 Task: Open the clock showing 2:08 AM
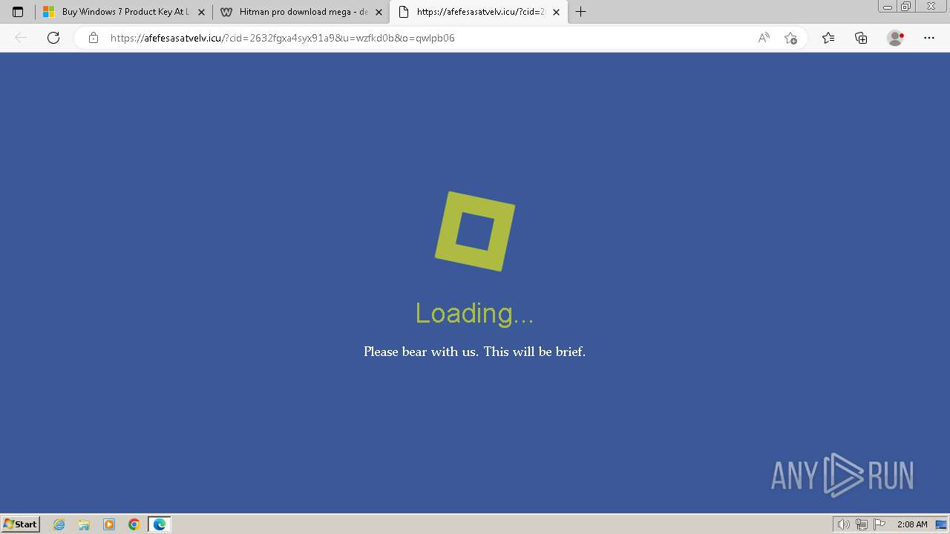[x=912, y=524]
